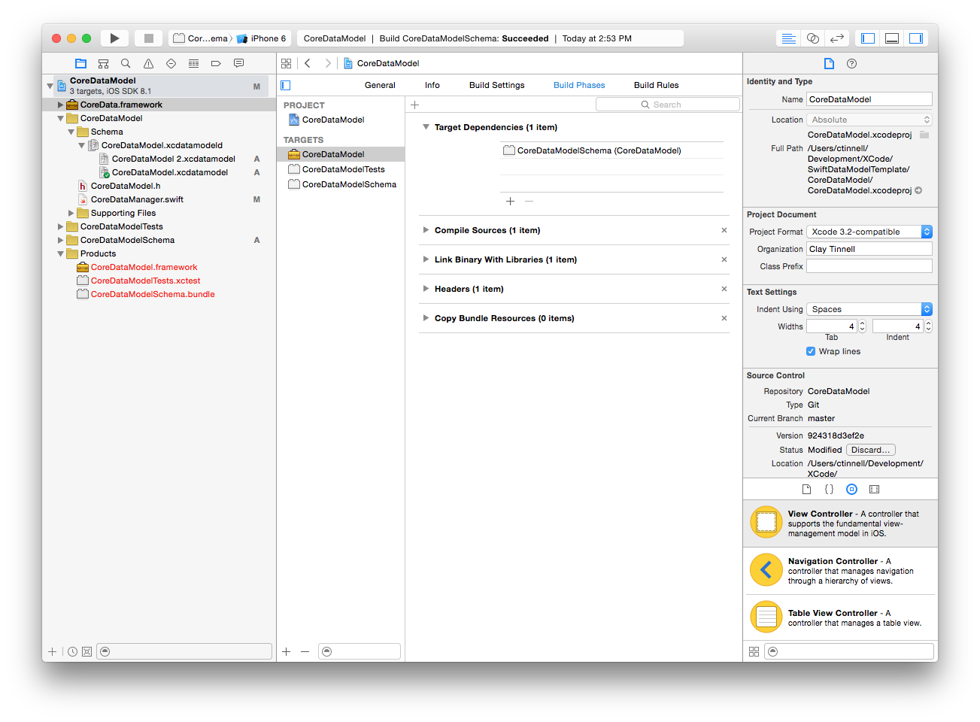Add a new build phase

[414, 105]
